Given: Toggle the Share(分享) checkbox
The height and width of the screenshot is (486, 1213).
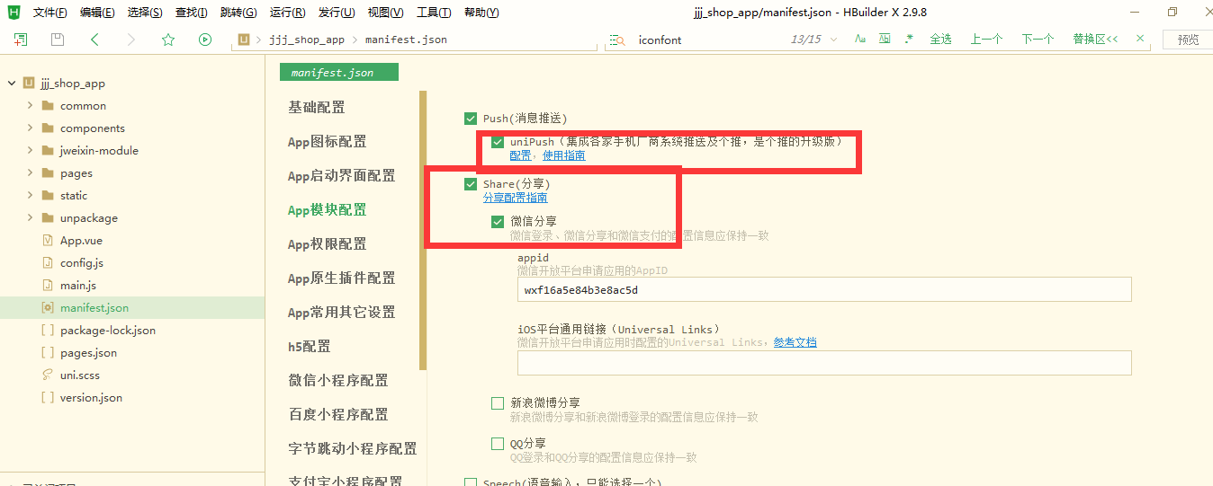Looking at the screenshot, I should pos(470,184).
